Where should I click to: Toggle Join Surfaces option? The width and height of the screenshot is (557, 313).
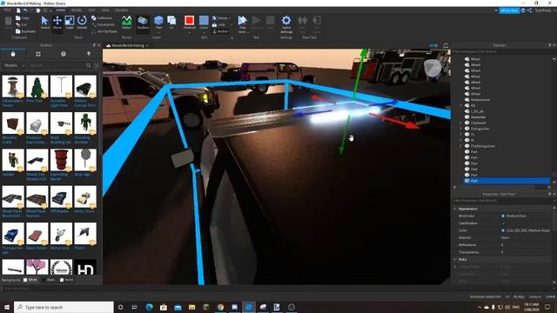click(x=104, y=31)
